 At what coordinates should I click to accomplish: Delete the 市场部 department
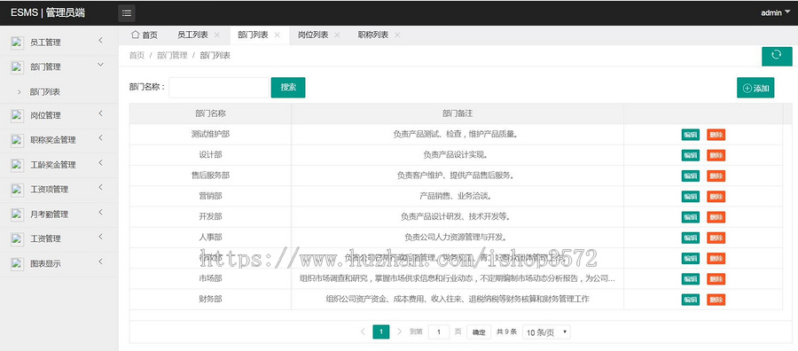(x=716, y=279)
